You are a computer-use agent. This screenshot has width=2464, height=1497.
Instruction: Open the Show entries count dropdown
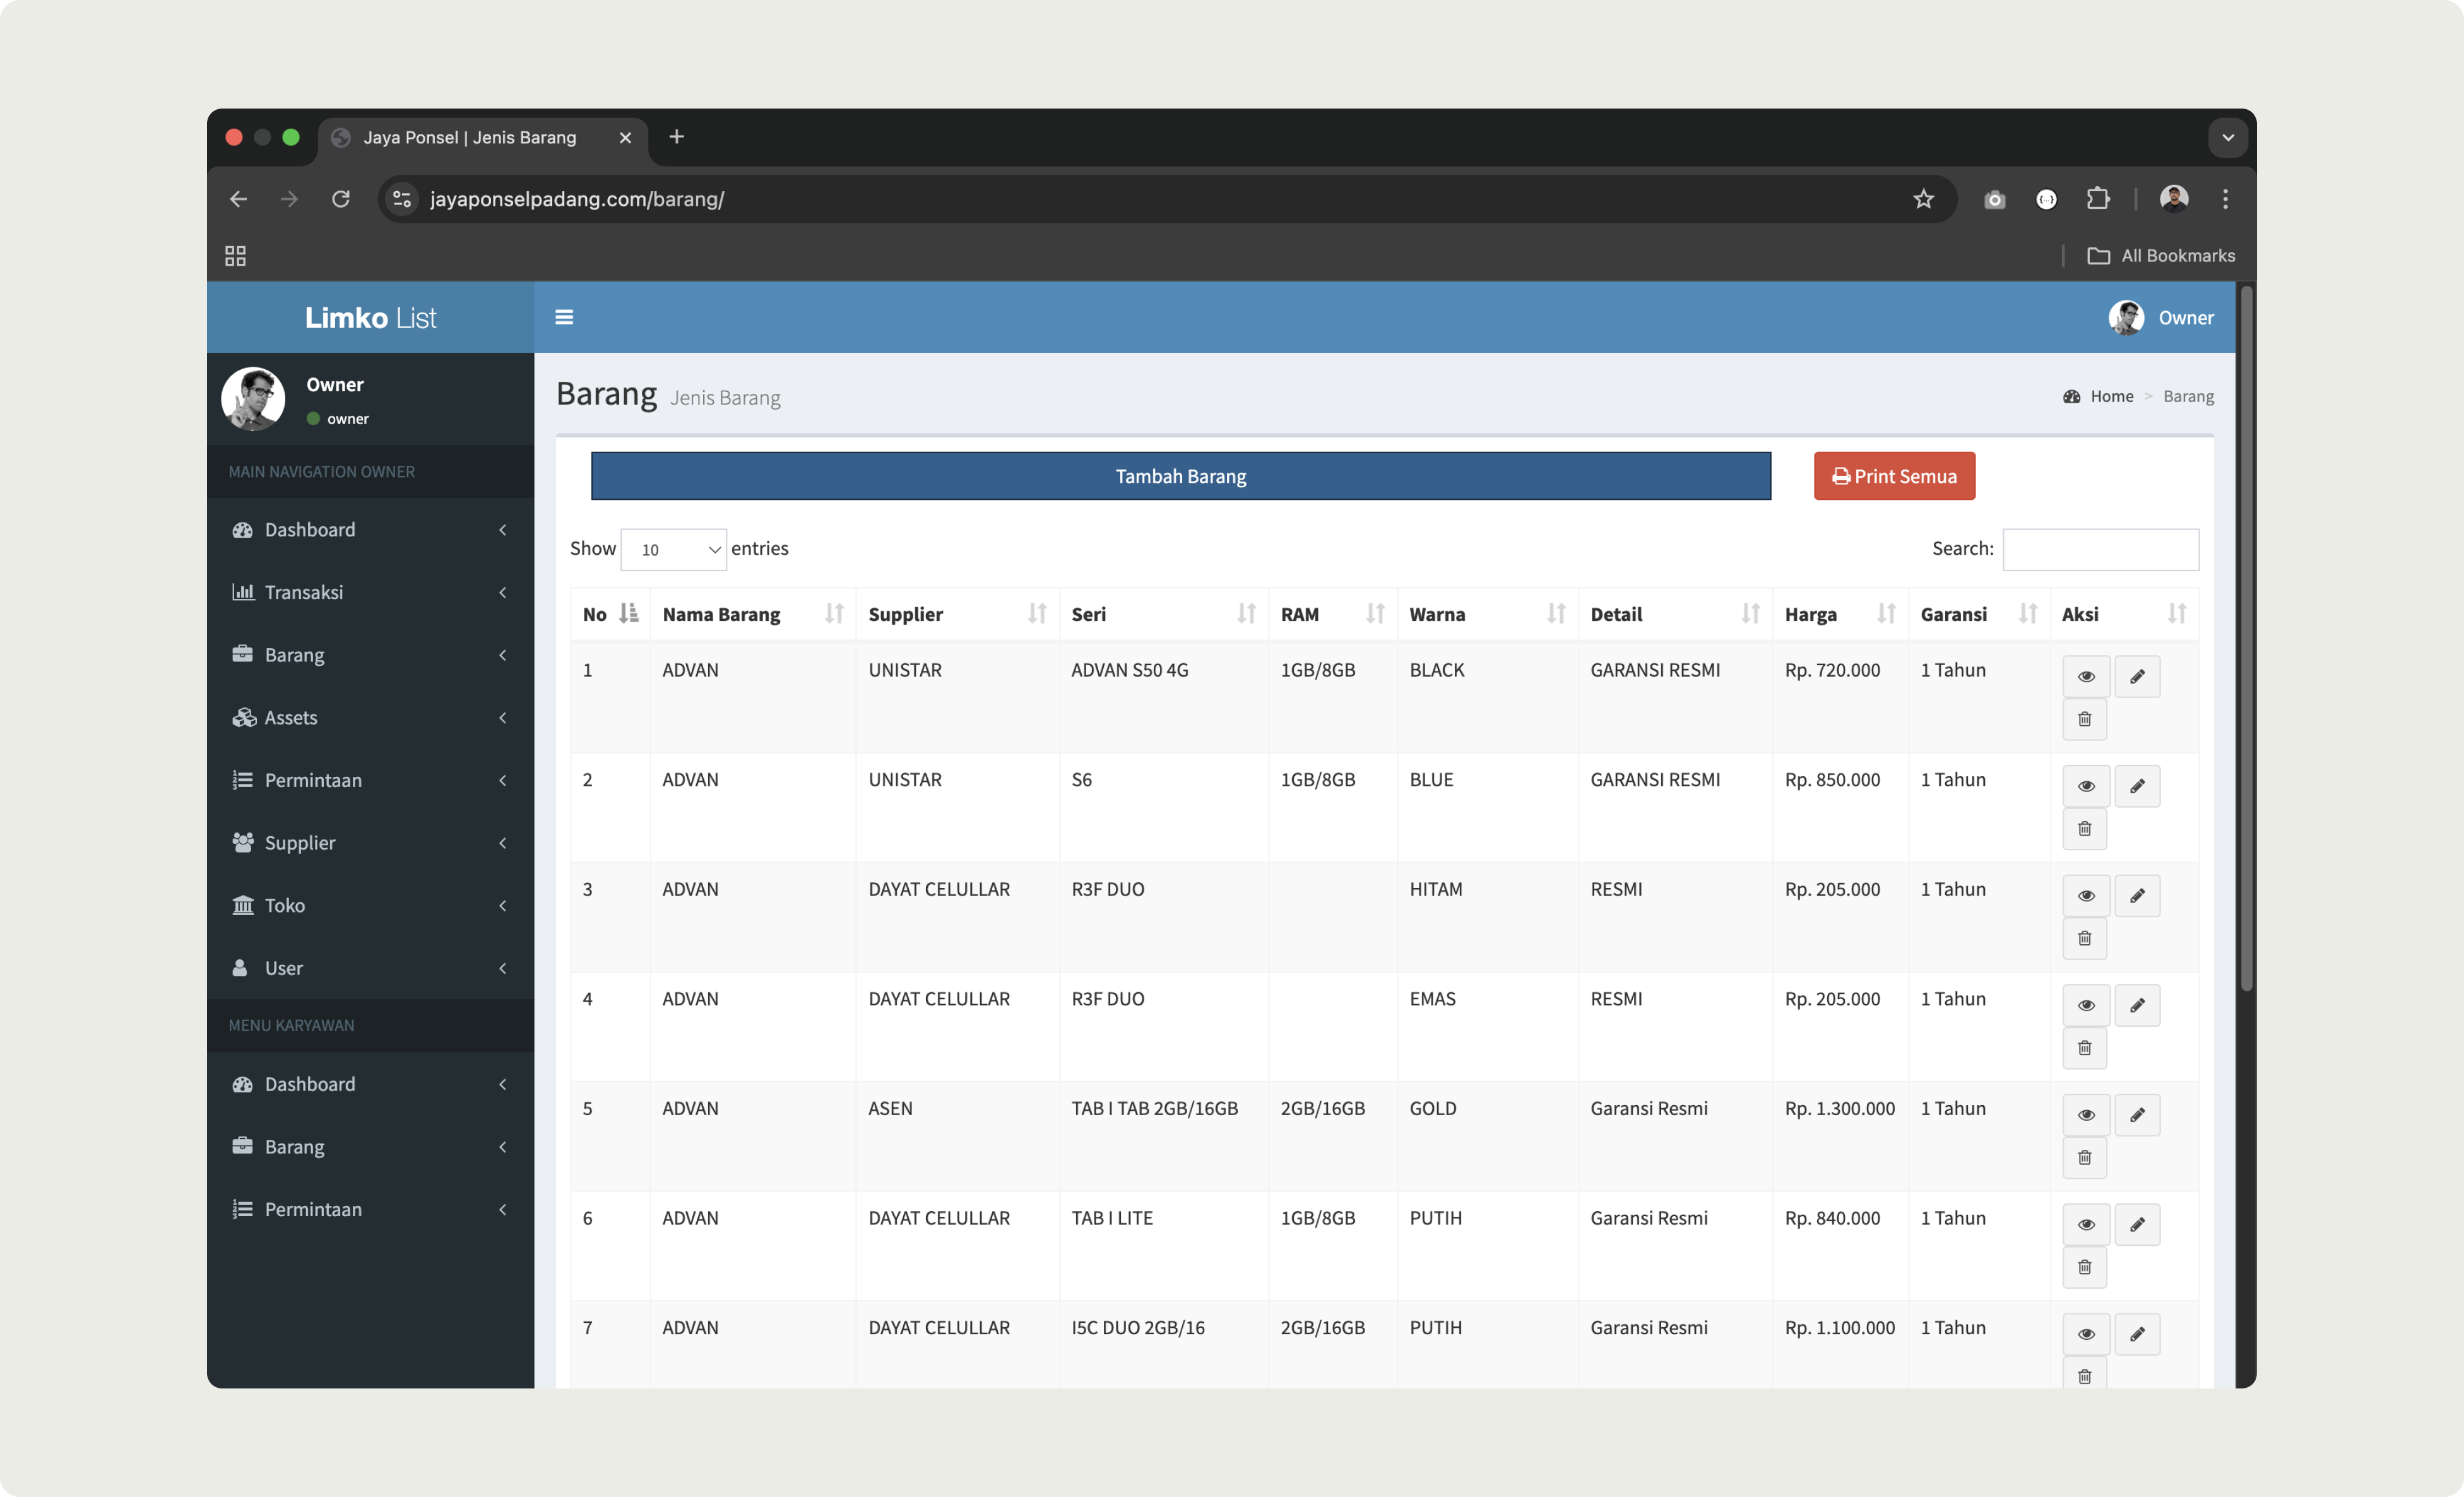[x=673, y=550]
